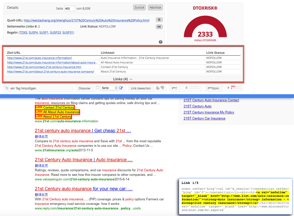
Task: Click the P*T rating bar
Action: click(194, 87)
